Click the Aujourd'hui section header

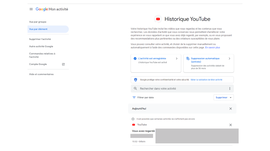click(182, 109)
